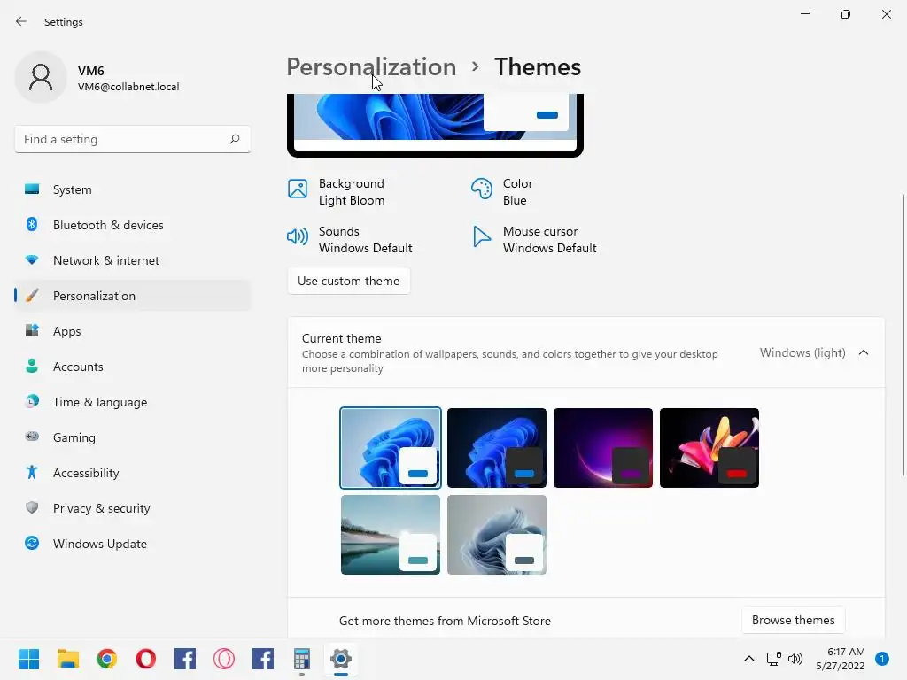
Task: Open Windows Update settings
Action: pyautogui.click(x=133, y=544)
